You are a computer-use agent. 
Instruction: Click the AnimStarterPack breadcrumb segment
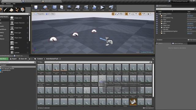(x=52, y=59)
